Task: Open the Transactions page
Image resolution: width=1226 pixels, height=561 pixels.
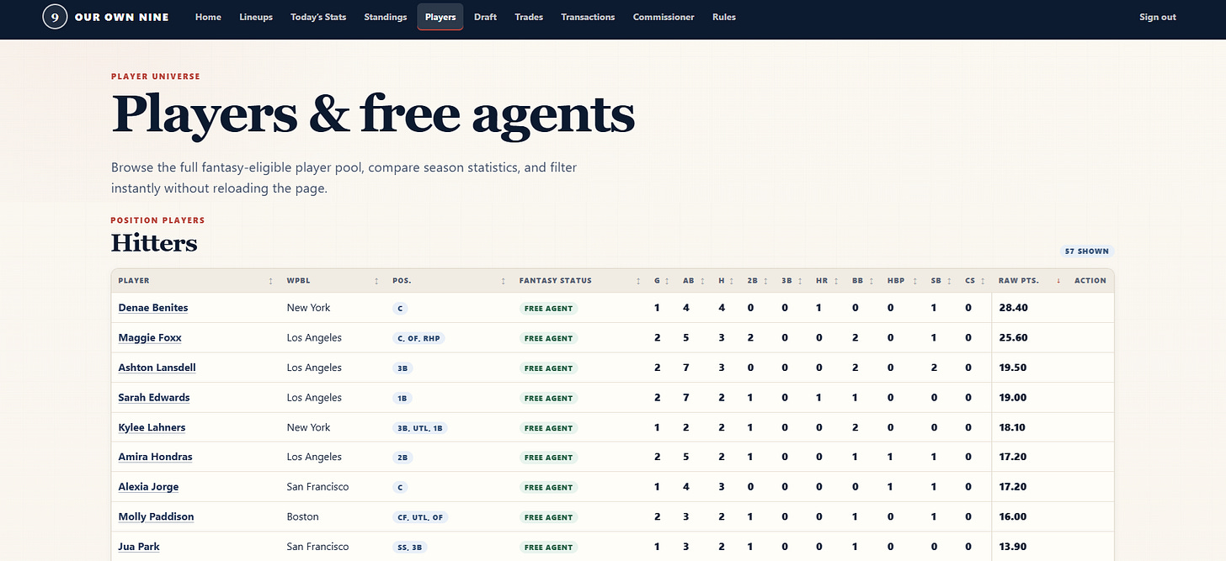Action: click(588, 17)
